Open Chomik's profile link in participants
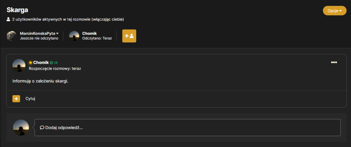This screenshot has height=147, width=351. tap(89, 34)
